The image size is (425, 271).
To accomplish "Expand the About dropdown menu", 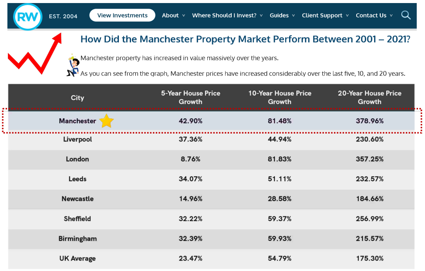I will click(173, 15).
